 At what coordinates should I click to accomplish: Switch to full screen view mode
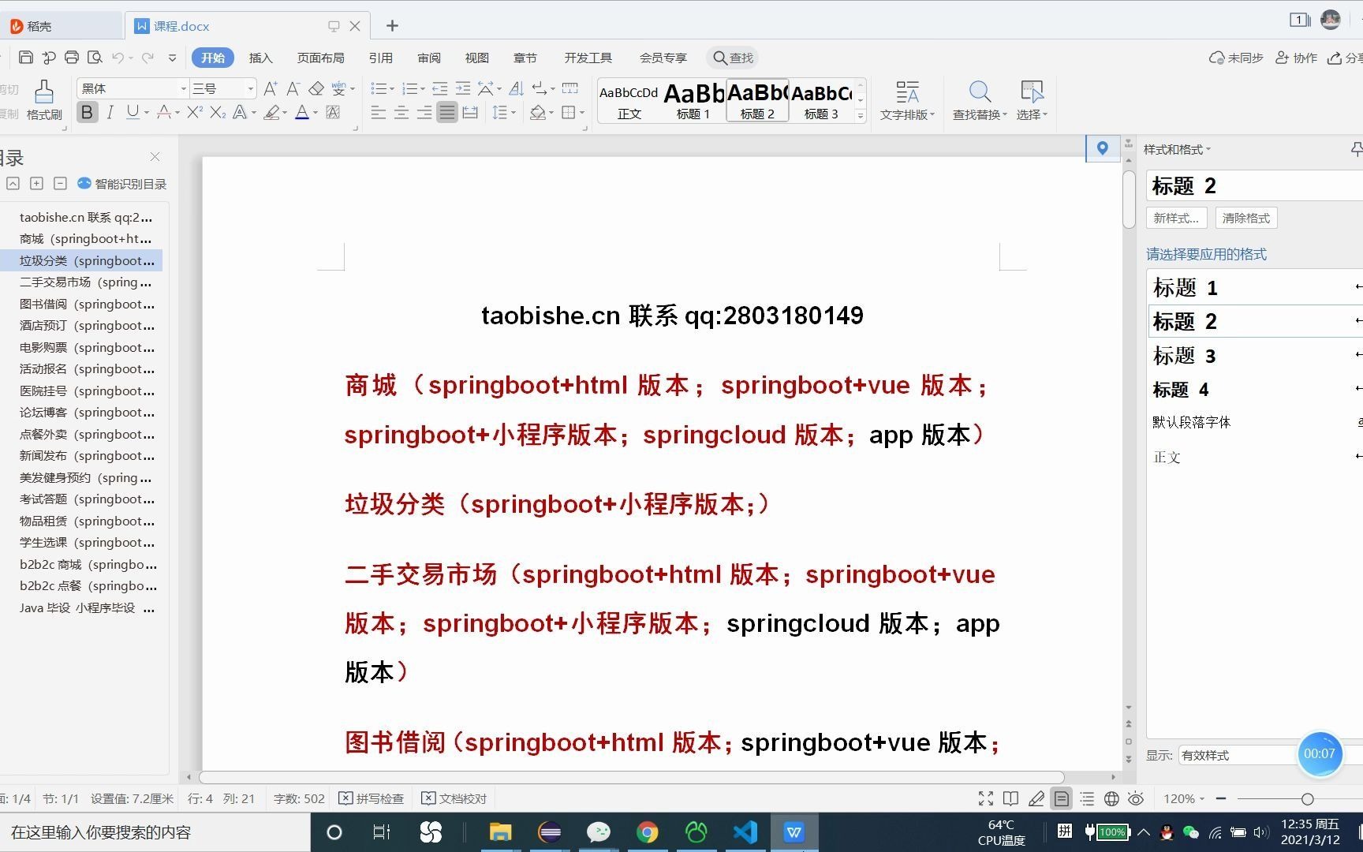point(985,798)
